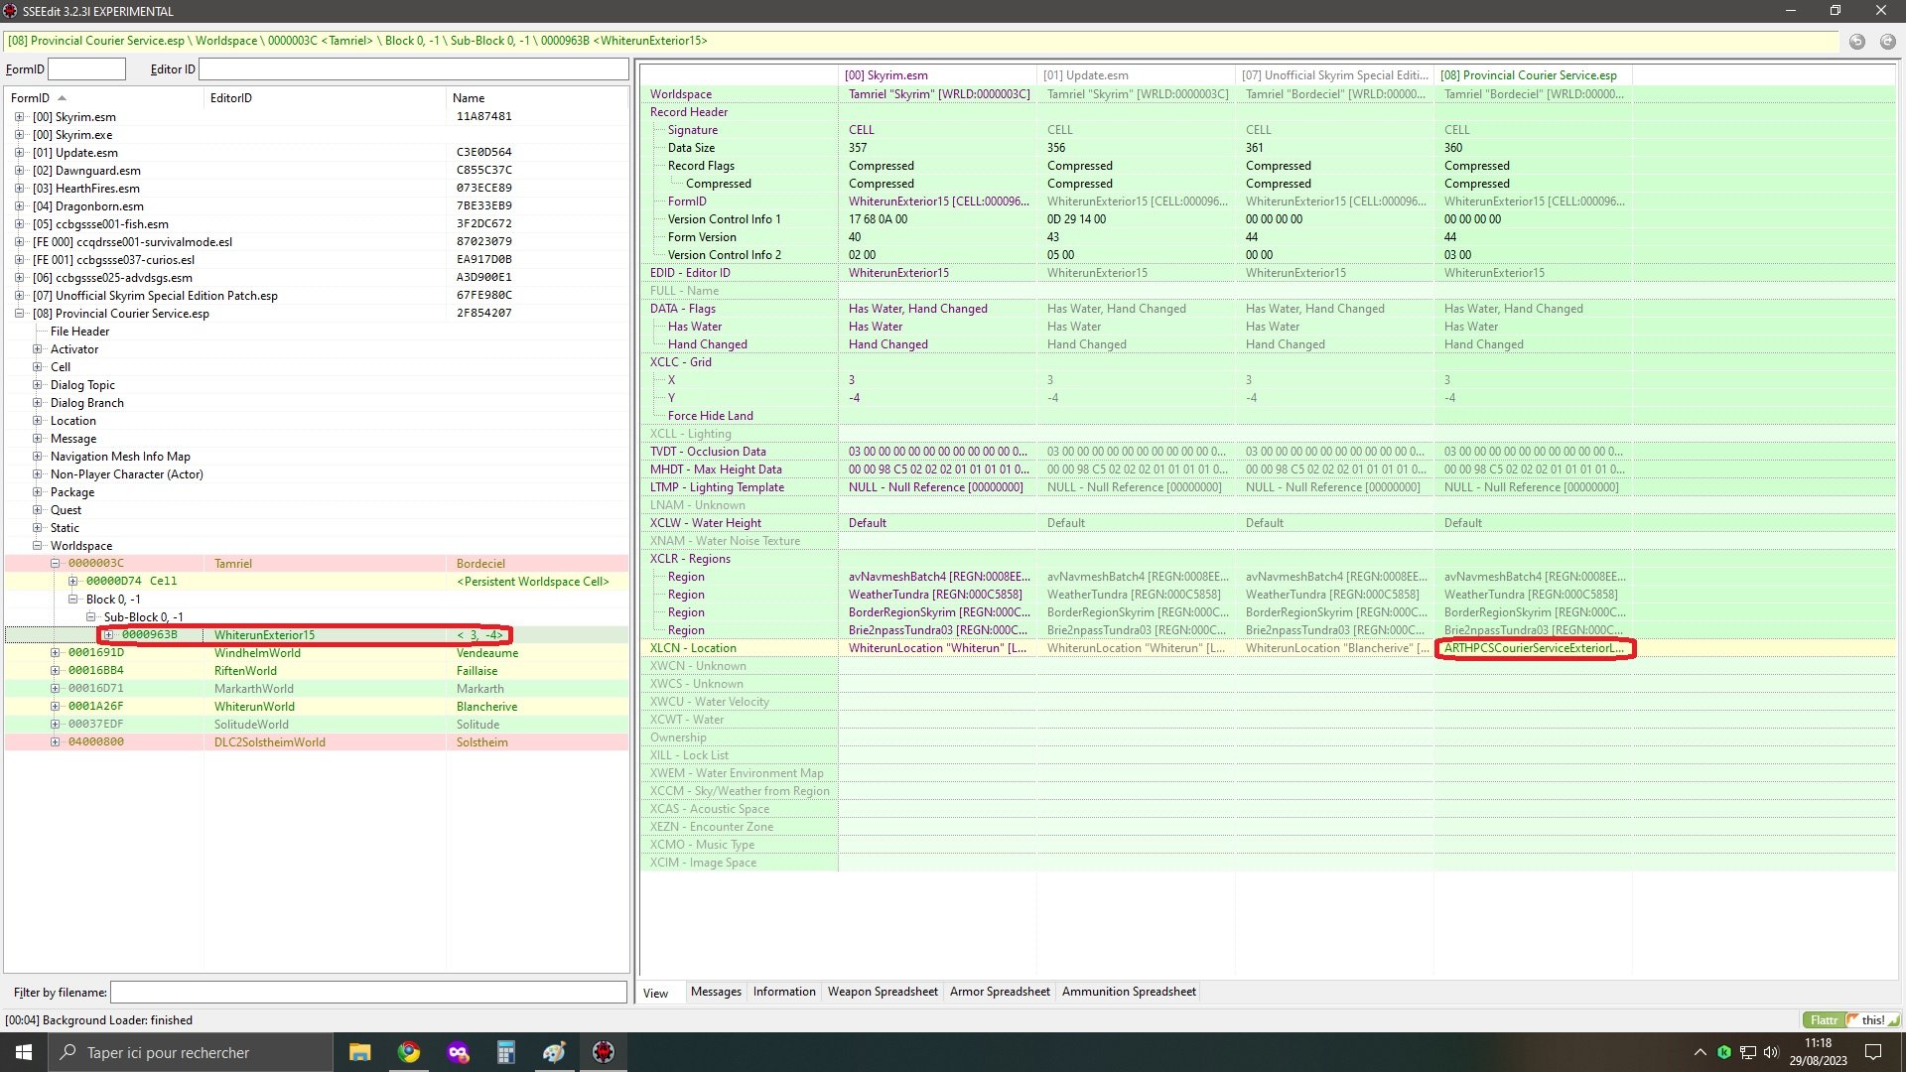Show hidden system tray icons
This screenshot has width=1906, height=1072.
(x=1700, y=1052)
